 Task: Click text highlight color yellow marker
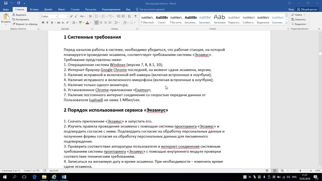pyautogui.click(x=80, y=23)
